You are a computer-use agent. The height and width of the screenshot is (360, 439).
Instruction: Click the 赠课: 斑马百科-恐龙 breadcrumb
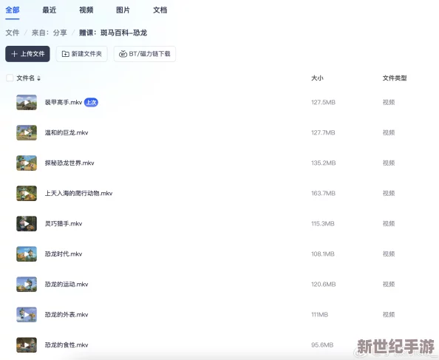(x=113, y=33)
